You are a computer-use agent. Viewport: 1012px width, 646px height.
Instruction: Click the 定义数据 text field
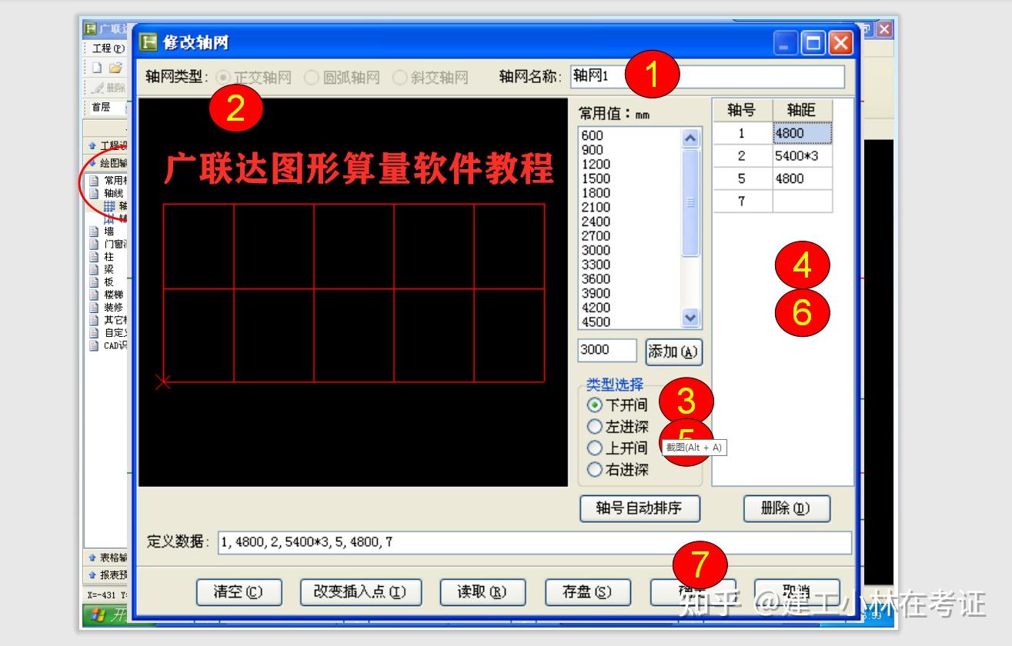pos(535,542)
